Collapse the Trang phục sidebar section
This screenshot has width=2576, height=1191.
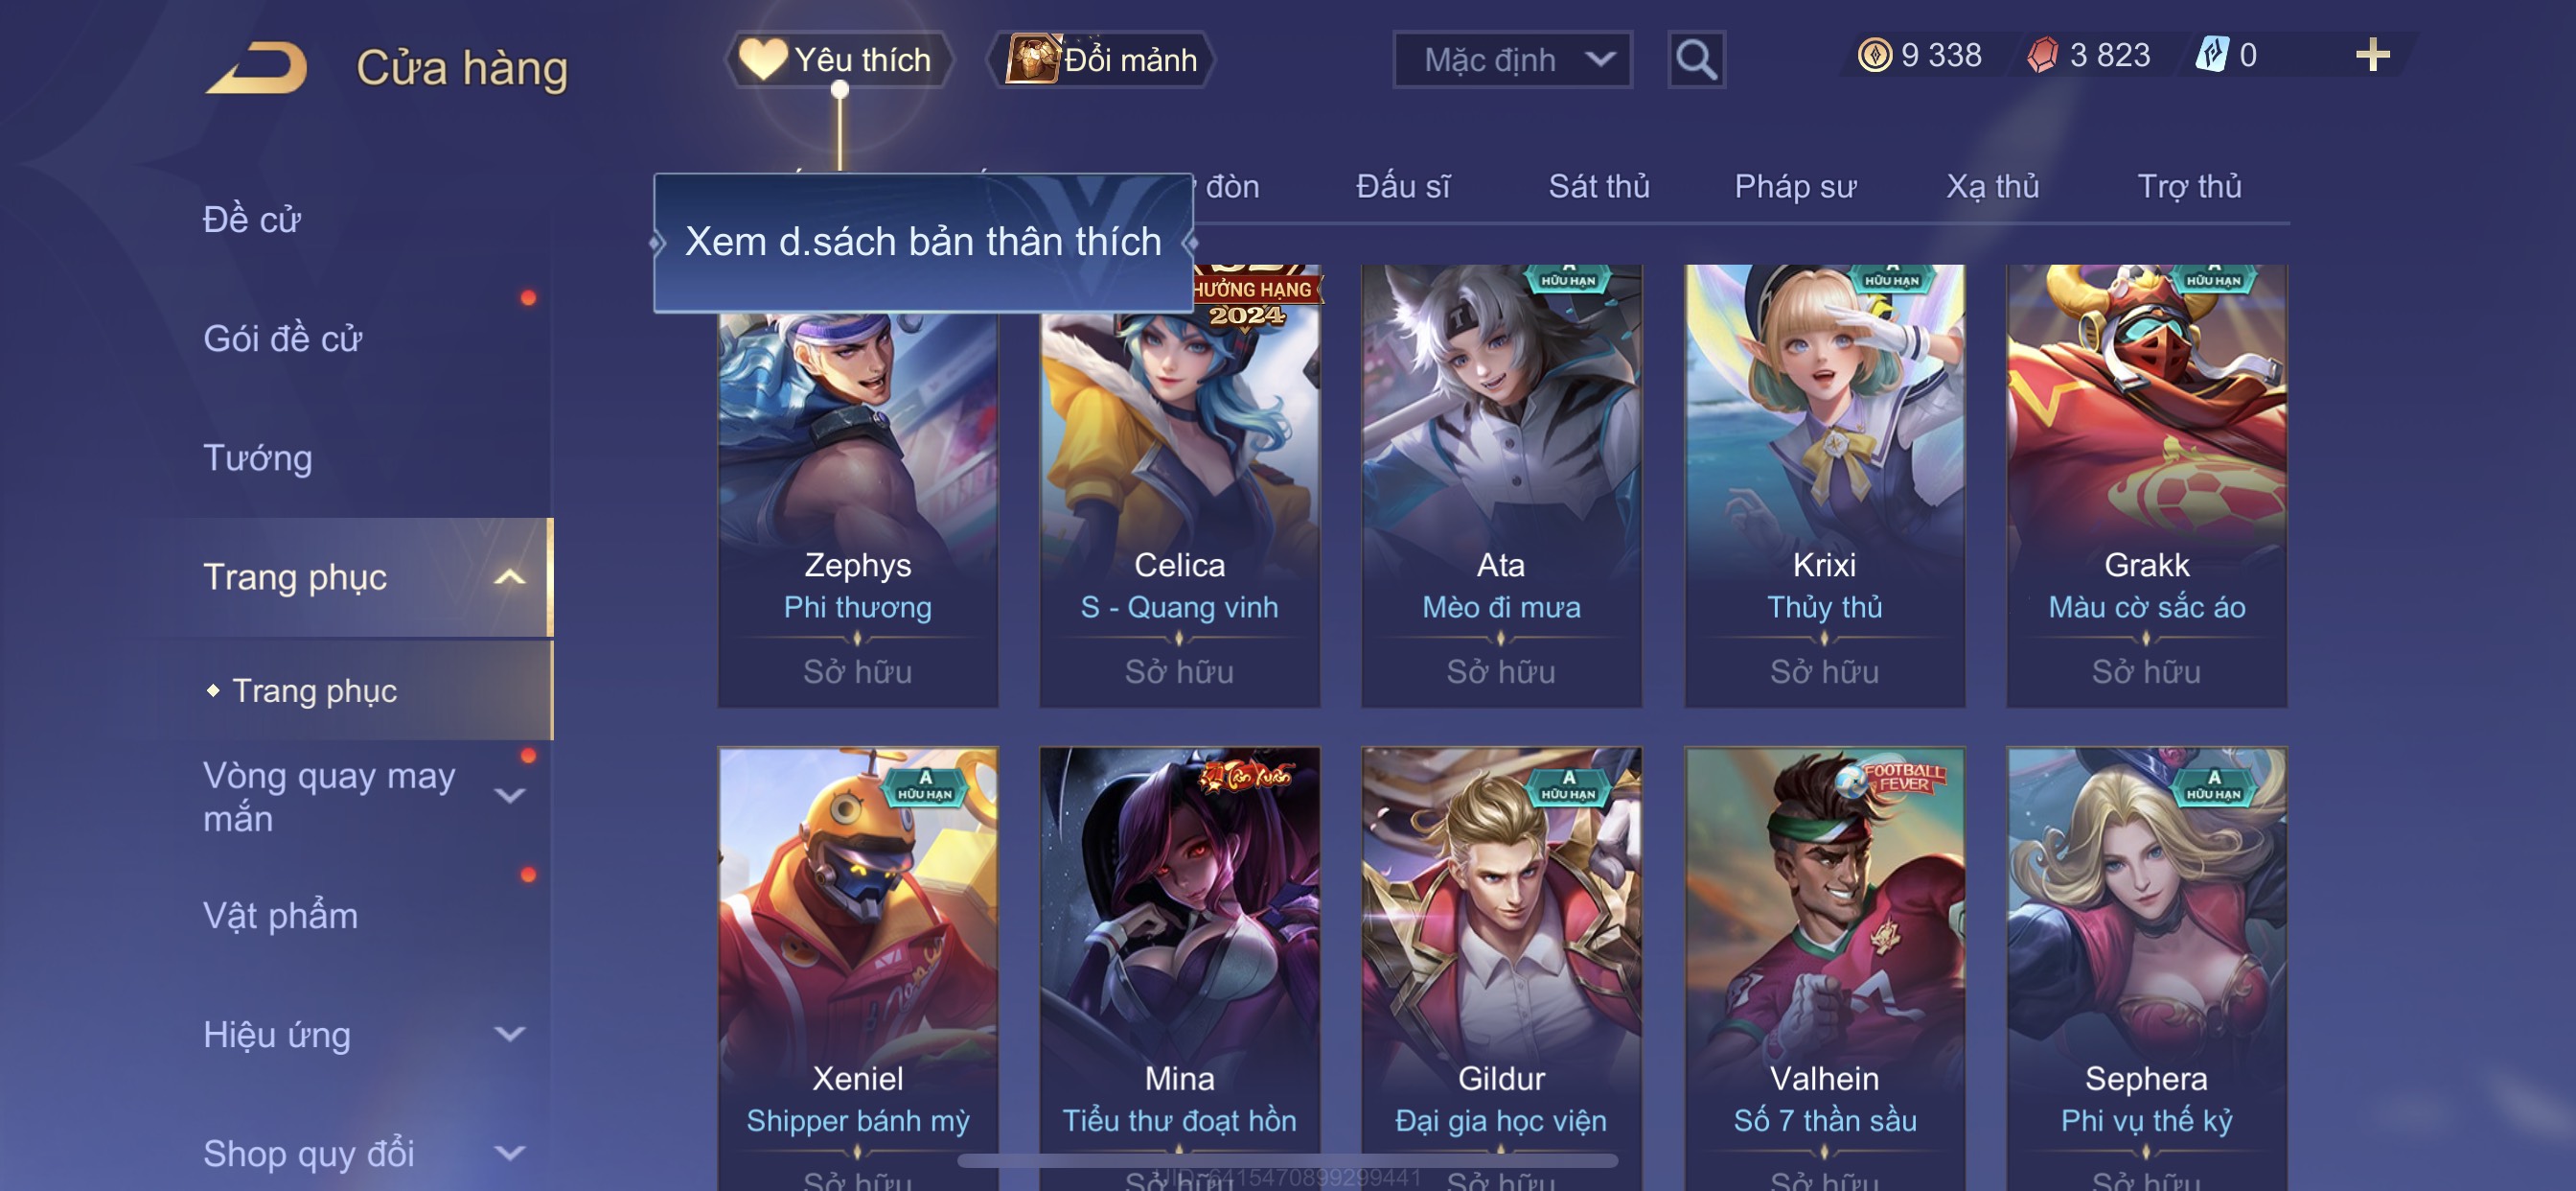(x=509, y=577)
